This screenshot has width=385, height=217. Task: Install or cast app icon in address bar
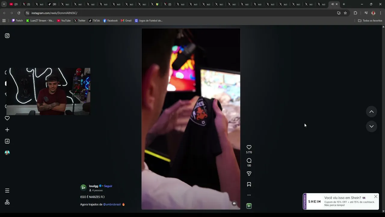pos(339,13)
